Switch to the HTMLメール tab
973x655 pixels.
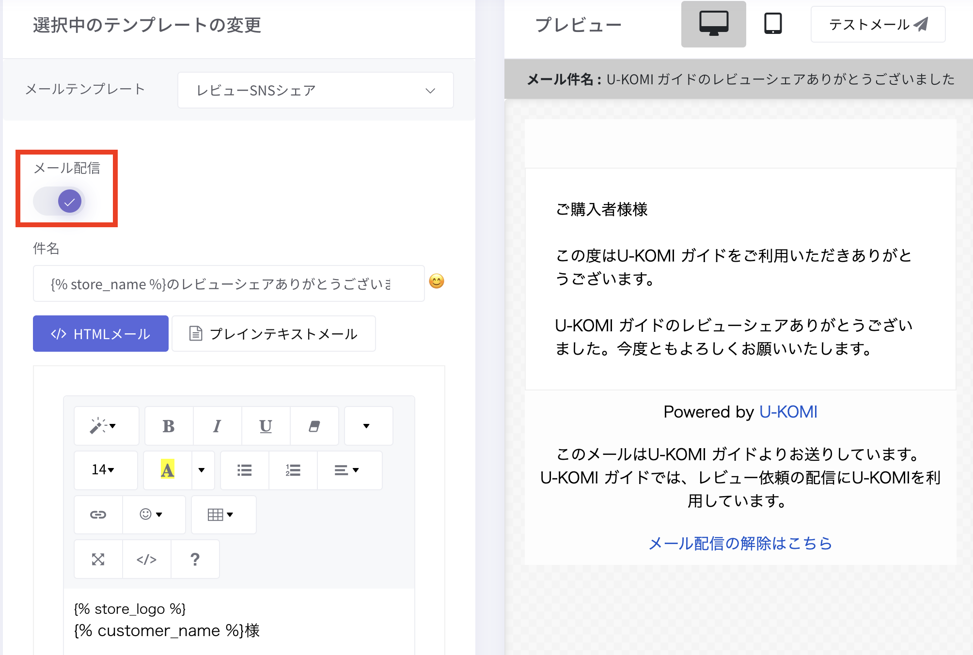101,334
